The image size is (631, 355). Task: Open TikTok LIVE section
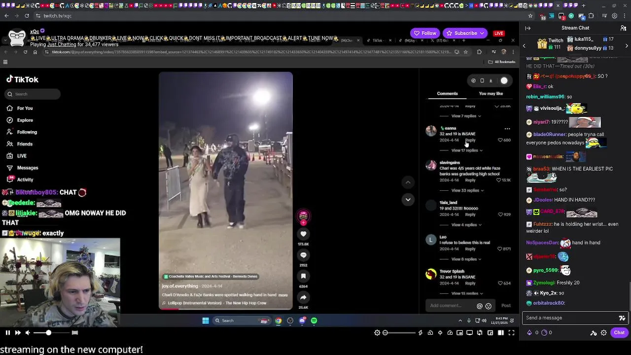17,156
